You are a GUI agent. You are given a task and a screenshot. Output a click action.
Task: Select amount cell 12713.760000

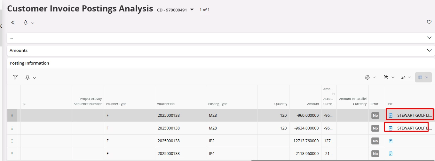[306, 141]
